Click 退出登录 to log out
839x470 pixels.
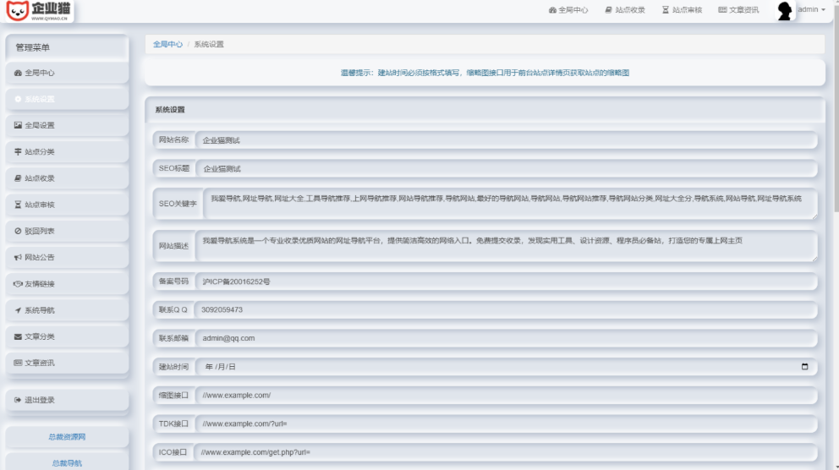(x=68, y=400)
